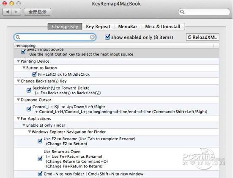Click the filter field magnifier icon
This screenshot has width=233, height=178.
tap(18, 37)
